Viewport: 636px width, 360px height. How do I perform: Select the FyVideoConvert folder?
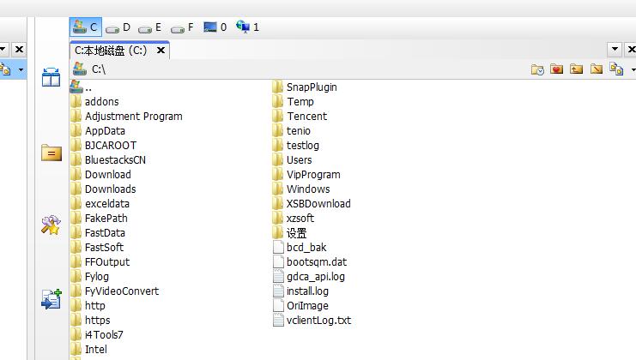114,291
